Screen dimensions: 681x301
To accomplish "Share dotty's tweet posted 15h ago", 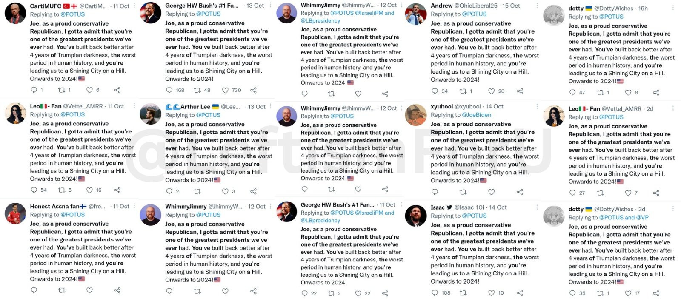I will pyautogui.click(x=656, y=92).
